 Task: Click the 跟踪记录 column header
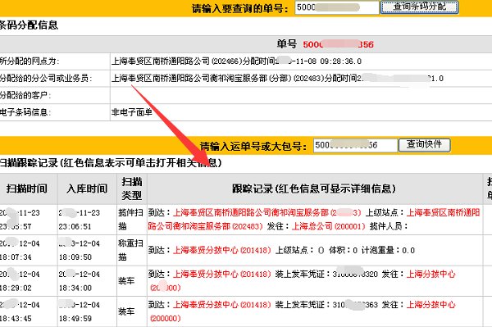[315, 188]
